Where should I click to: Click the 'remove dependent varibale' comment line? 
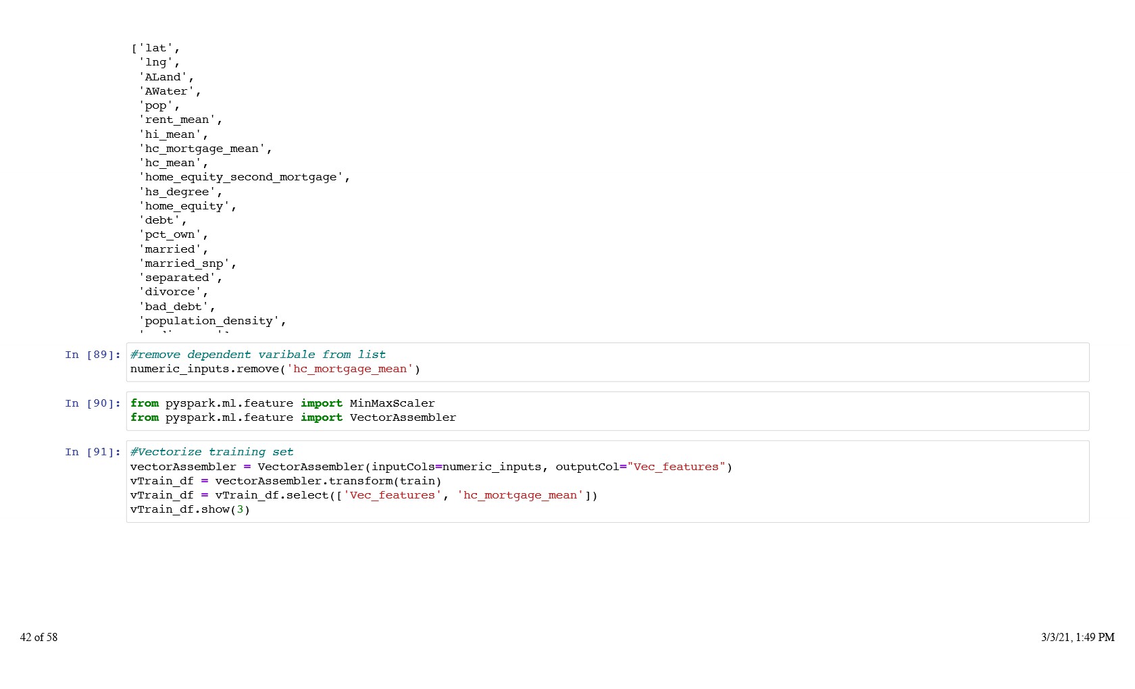[257, 355]
